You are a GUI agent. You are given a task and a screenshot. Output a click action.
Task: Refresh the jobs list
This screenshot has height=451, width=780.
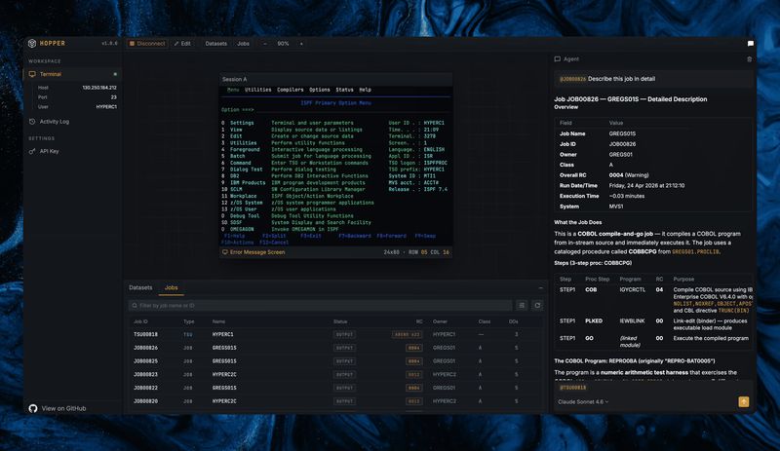(x=537, y=305)
